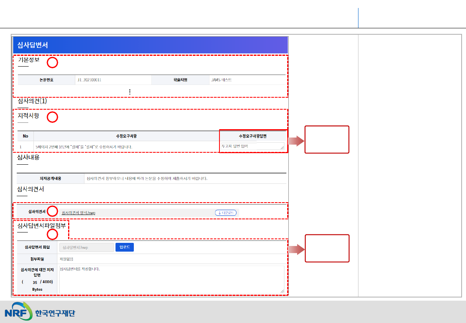Click the 수정요구사항 column header
Viewport: 466px width, 323px height.
(127, 136)
